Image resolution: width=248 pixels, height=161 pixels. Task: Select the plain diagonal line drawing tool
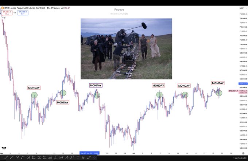point(12,157)
